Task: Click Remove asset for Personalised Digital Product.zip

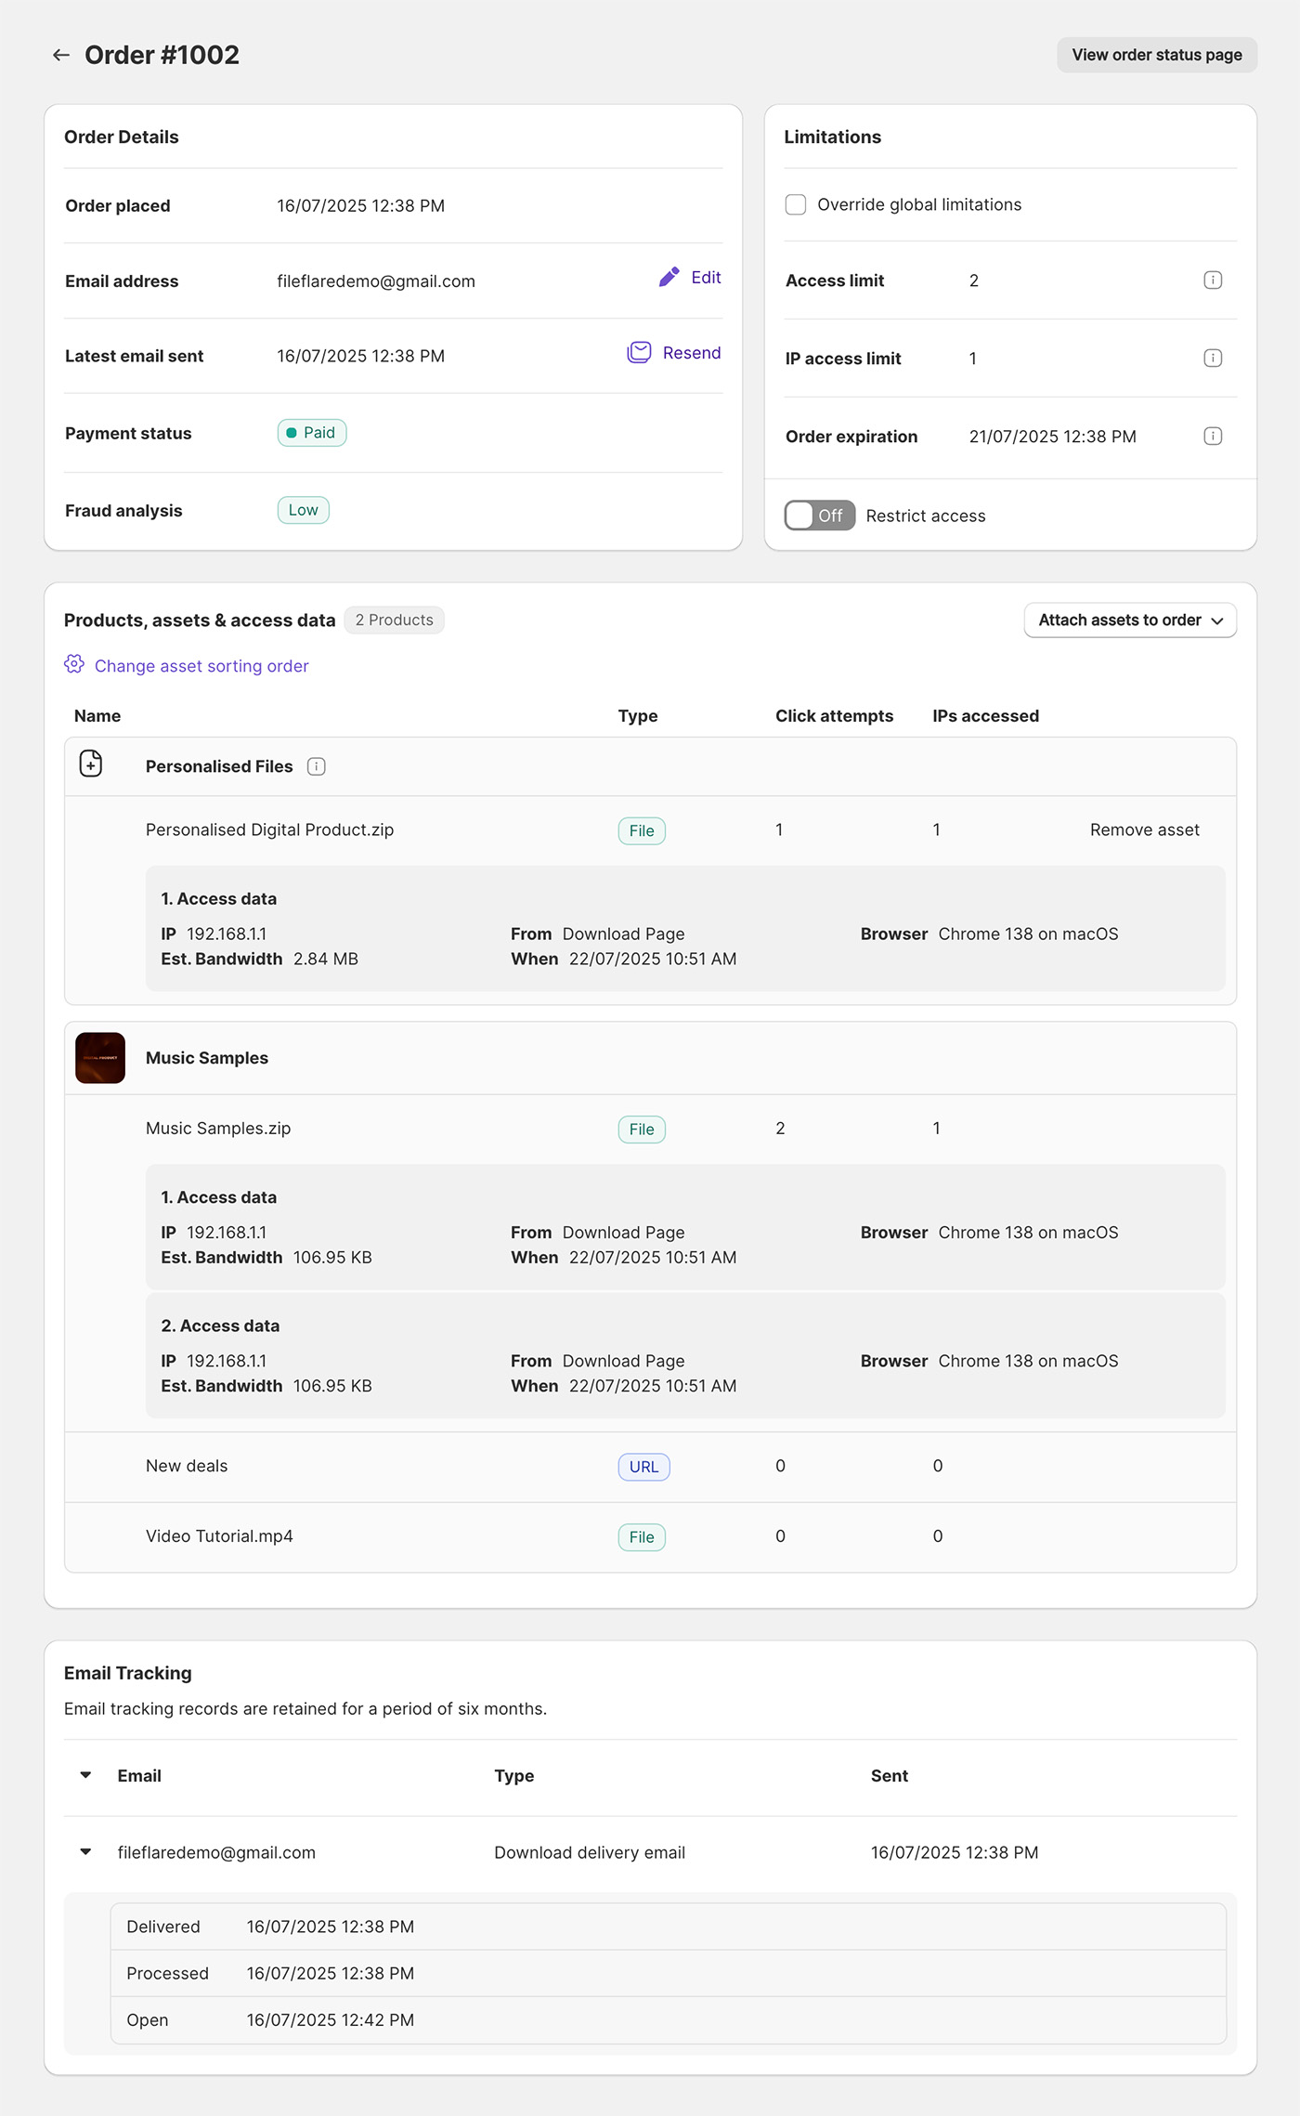Action: (x=1144, y=830)
